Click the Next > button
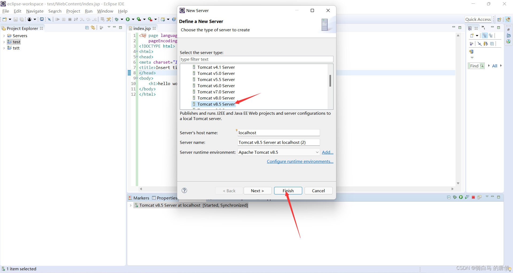The height and width of the screenshot is (273, 513). [257, 191]
